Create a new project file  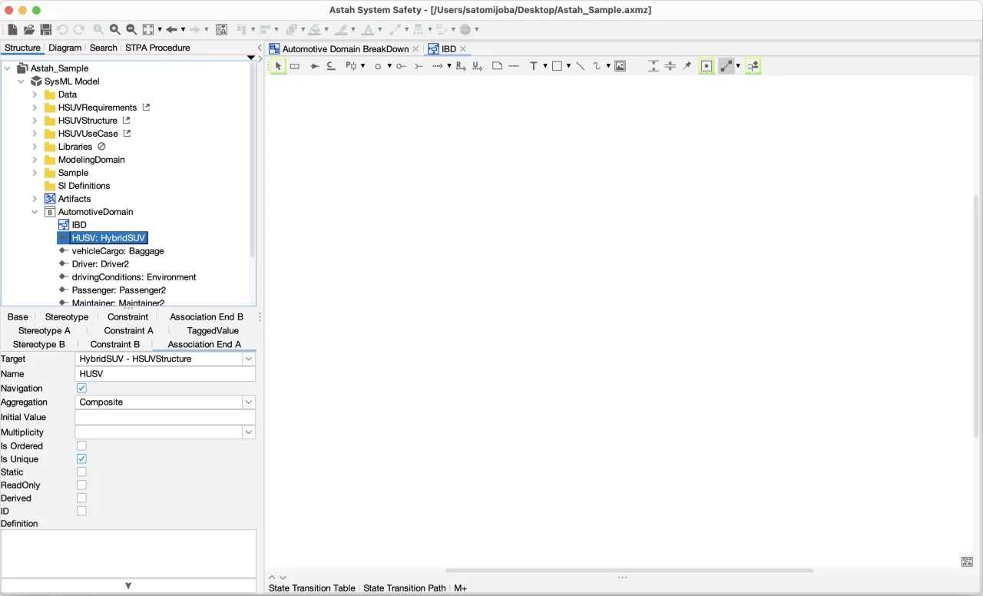click(13, 29)
